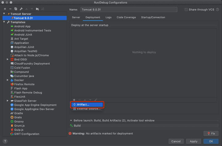Switch to the Server tab
Viewport: 222px width, 146px height.
(76, 17)
